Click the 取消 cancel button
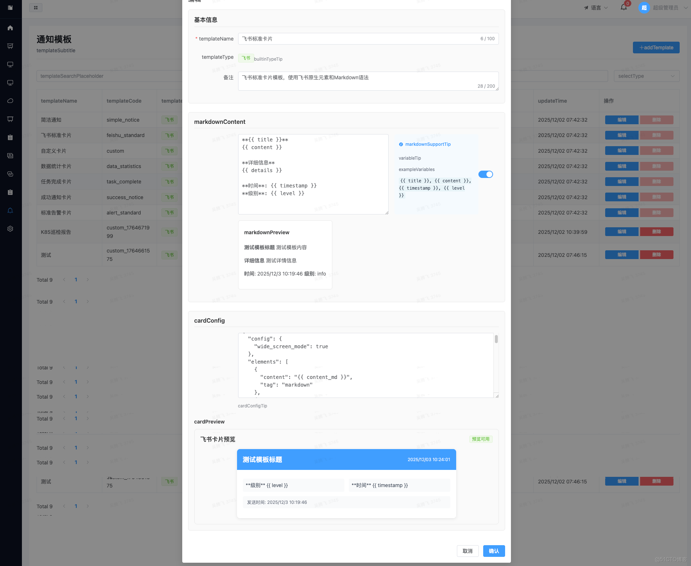The height and width of the screenshot is (566, 691). click(x=467, y=551)
